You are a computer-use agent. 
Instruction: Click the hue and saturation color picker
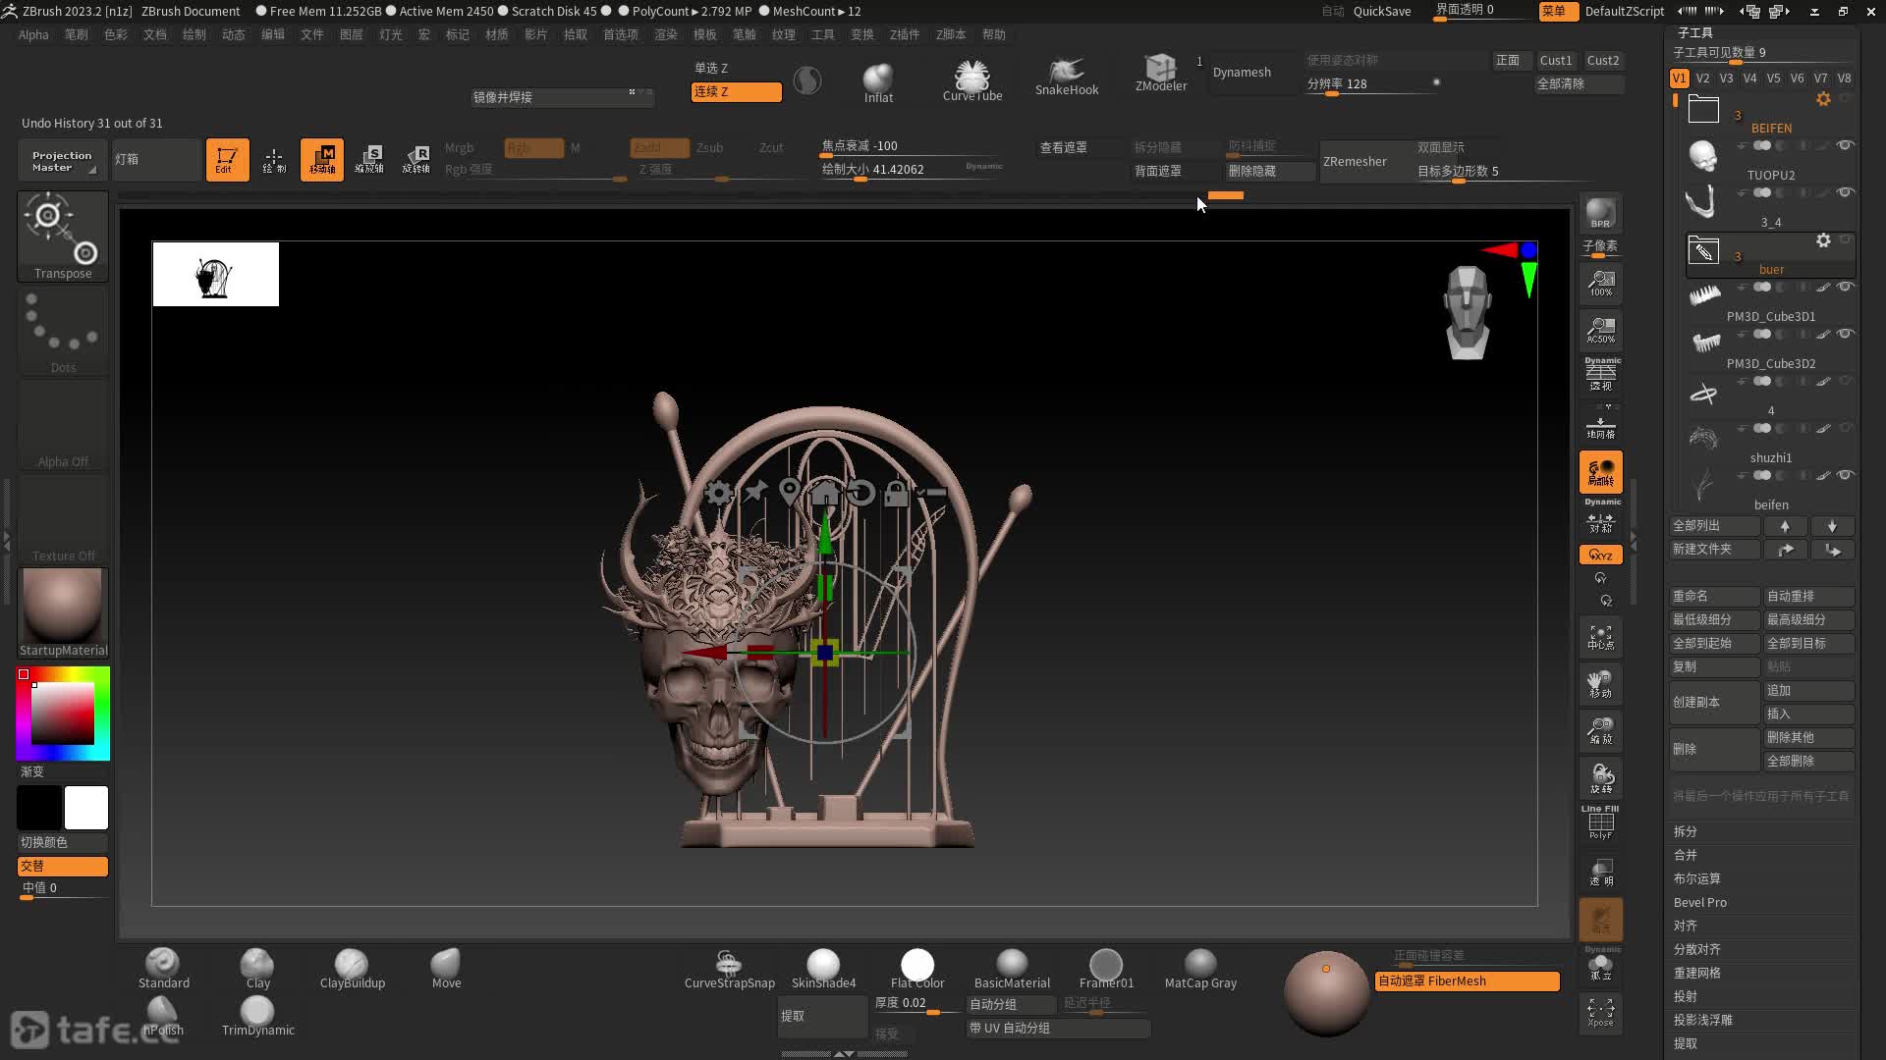tap(63, 714)
